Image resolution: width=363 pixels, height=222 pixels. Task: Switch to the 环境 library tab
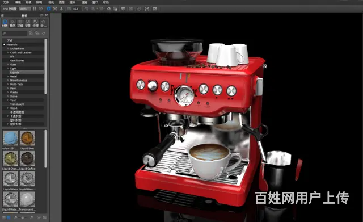click(x=20, y=23)
